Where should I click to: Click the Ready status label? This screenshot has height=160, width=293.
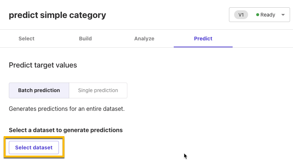pyautogui.click(x=268, y=15)
